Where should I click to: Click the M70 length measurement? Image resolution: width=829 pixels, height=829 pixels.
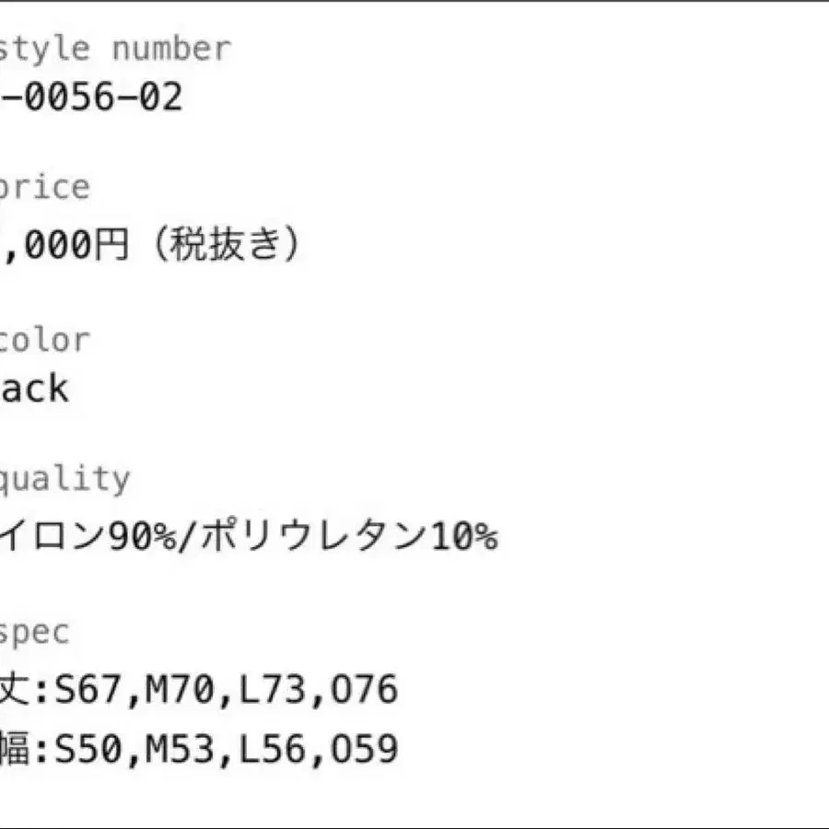[180, 689]
